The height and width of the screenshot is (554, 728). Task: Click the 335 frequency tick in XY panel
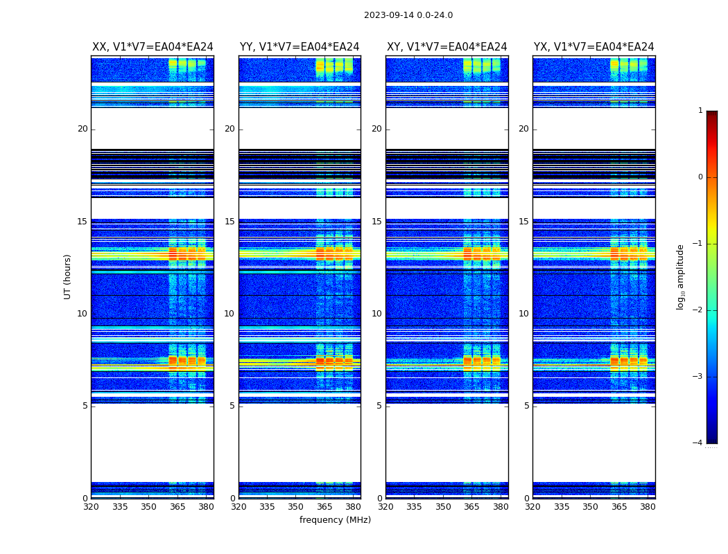(414, 507)
